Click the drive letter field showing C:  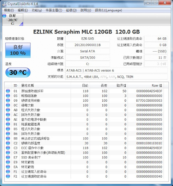tap(88, 64)
